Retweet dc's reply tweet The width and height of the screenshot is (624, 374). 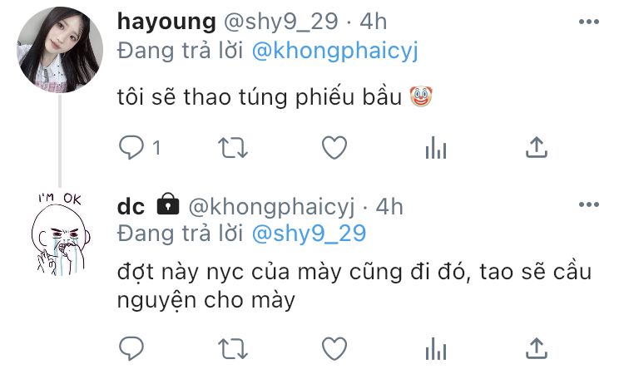coord(233,349)
